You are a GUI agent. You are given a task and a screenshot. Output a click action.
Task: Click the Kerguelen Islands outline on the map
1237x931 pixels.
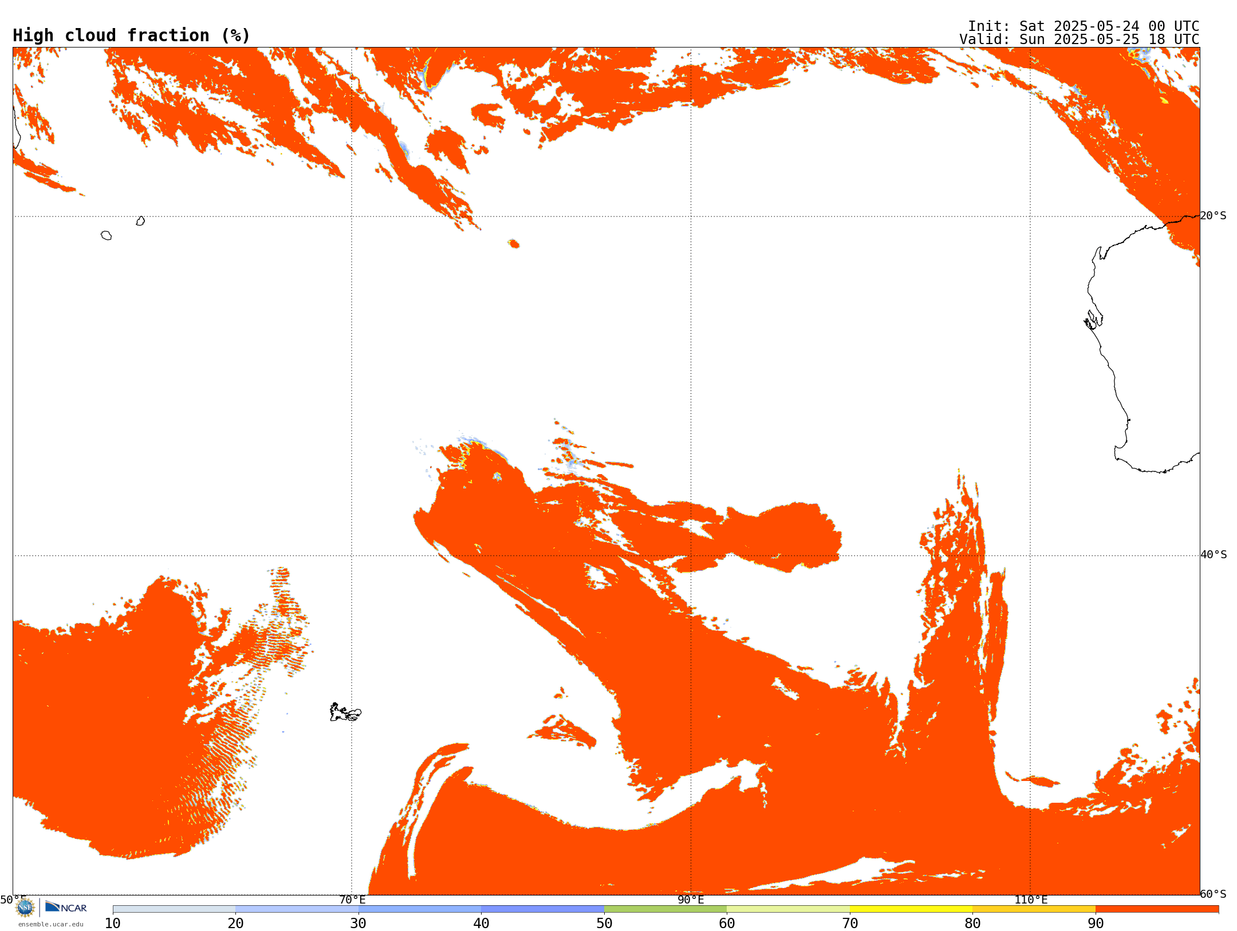coord(345,712)
